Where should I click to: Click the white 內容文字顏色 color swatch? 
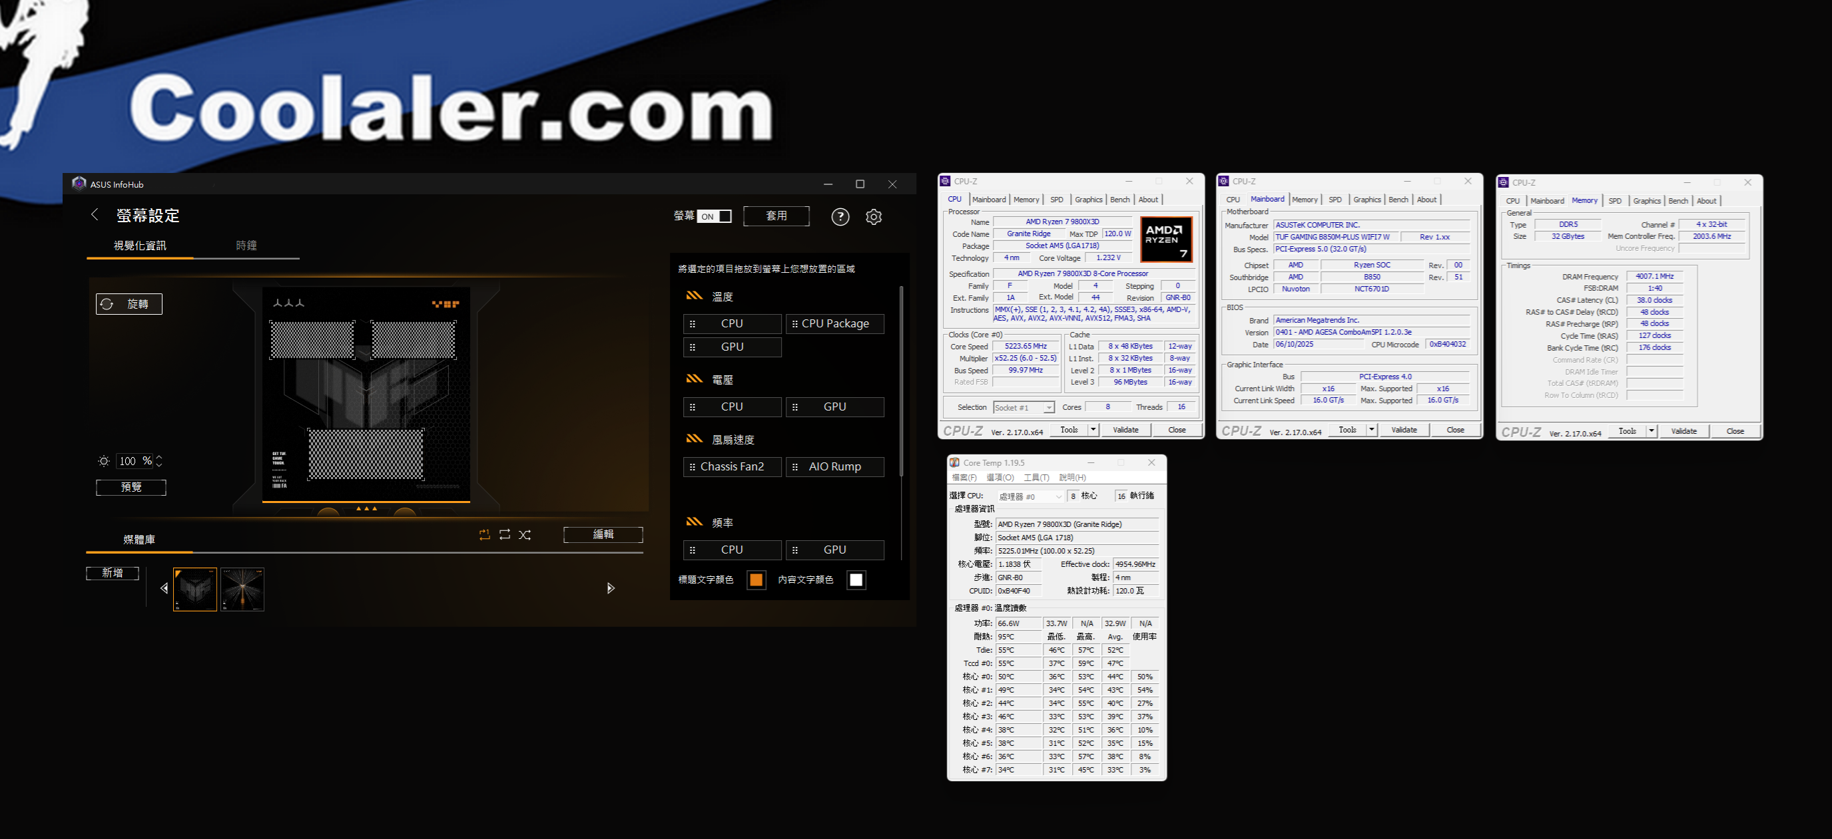click(856, 580)
